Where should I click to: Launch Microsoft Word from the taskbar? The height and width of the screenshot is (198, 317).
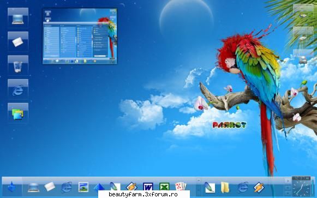click(148, 187)
